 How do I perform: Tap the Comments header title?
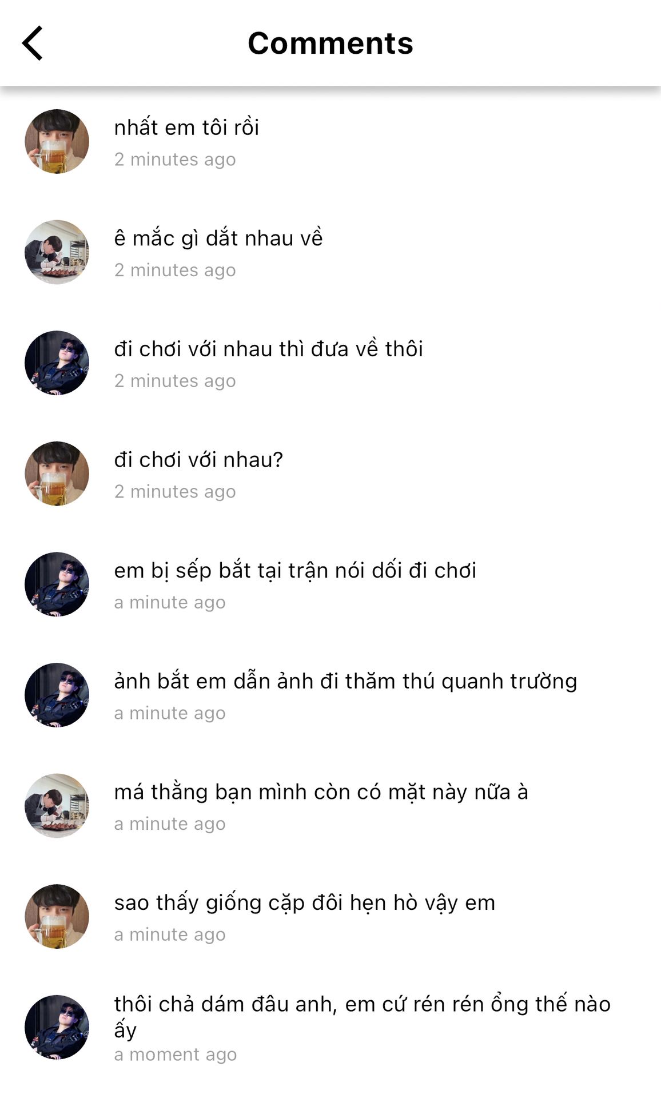330,43
